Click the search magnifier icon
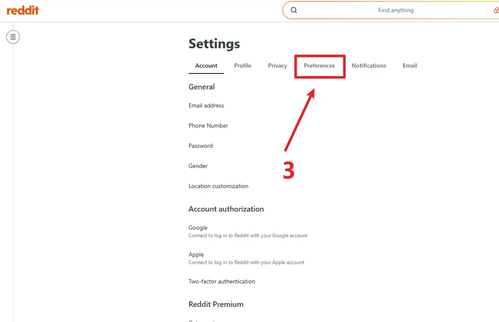Screen dimensions: 499x322 point(294,10)
